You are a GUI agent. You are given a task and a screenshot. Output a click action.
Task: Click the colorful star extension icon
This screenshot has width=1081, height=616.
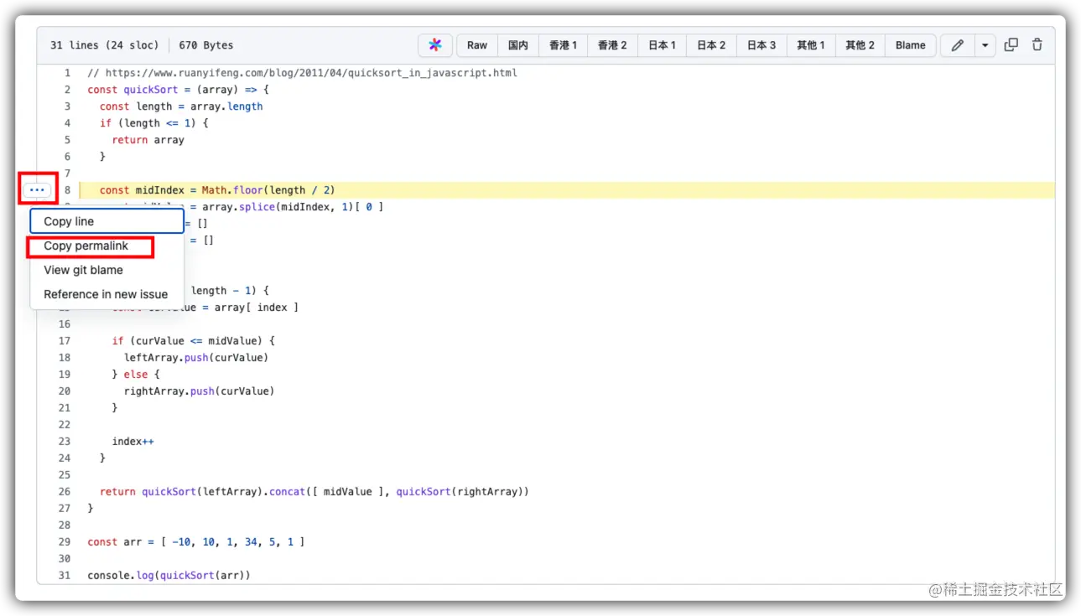click(435, 45)
